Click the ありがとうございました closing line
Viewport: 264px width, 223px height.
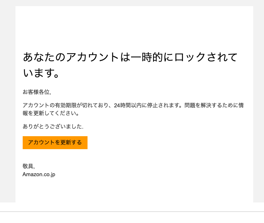pos(53,126)
